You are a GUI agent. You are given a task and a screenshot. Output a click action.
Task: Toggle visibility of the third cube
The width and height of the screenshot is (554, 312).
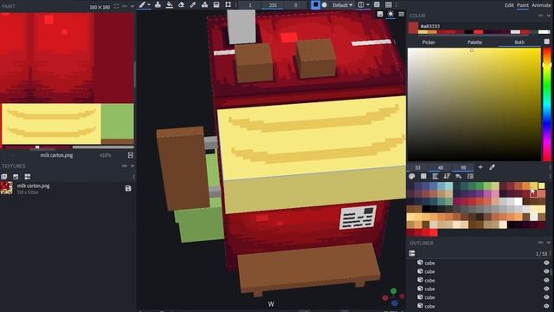(546, 280)
